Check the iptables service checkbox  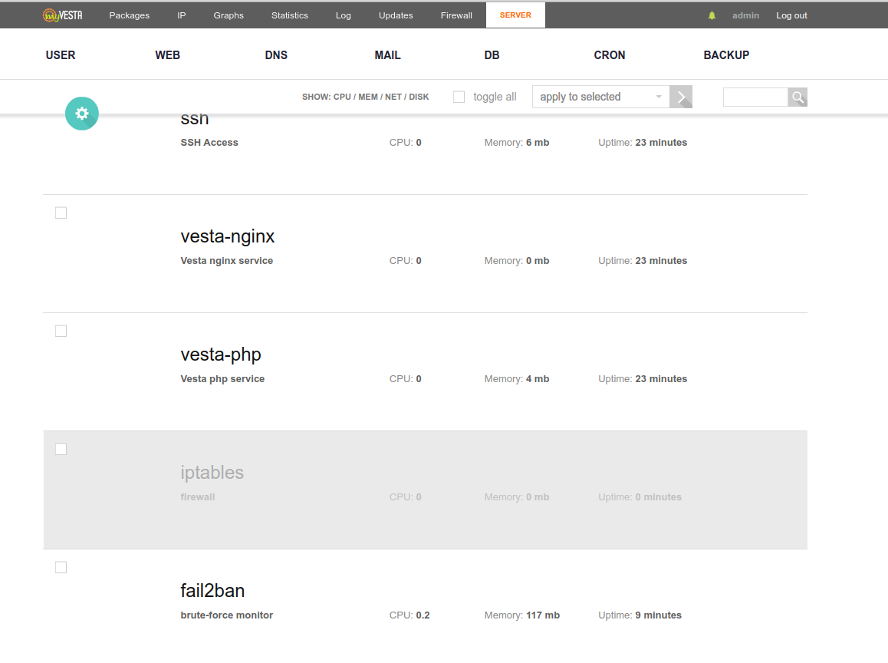[61, 449]
